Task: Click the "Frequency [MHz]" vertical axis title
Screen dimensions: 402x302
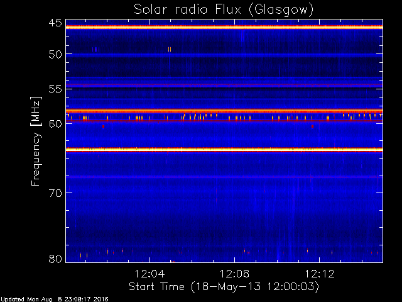Action: tap(36, 141)
